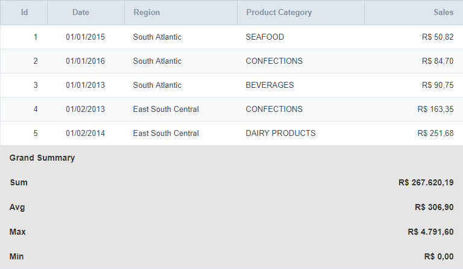Click the 01/01/2015 date cell
Viewport: 463px width, 269px height.
pyautogui.click(x=85, y=37)
